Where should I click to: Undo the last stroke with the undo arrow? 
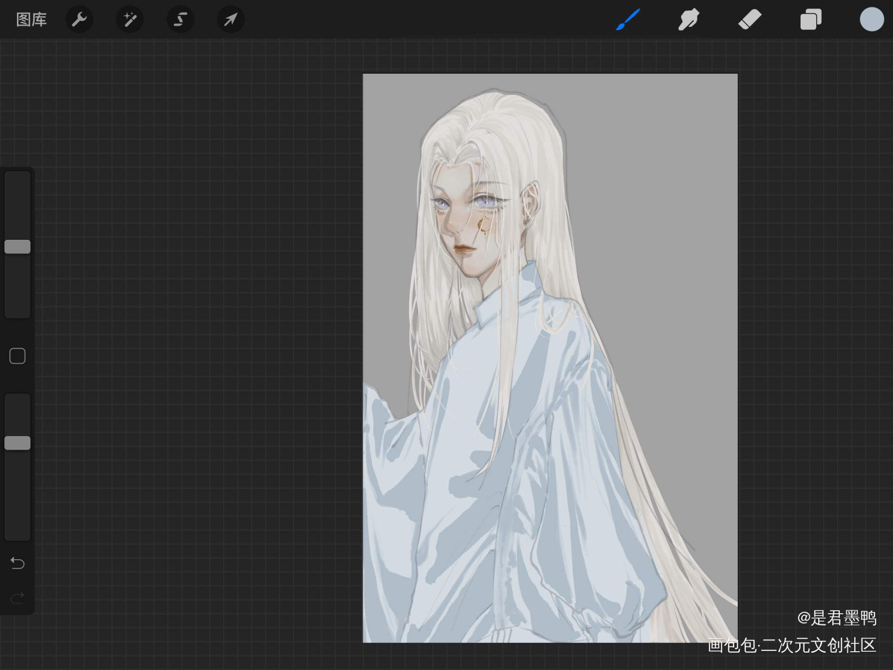coord(17,563)
